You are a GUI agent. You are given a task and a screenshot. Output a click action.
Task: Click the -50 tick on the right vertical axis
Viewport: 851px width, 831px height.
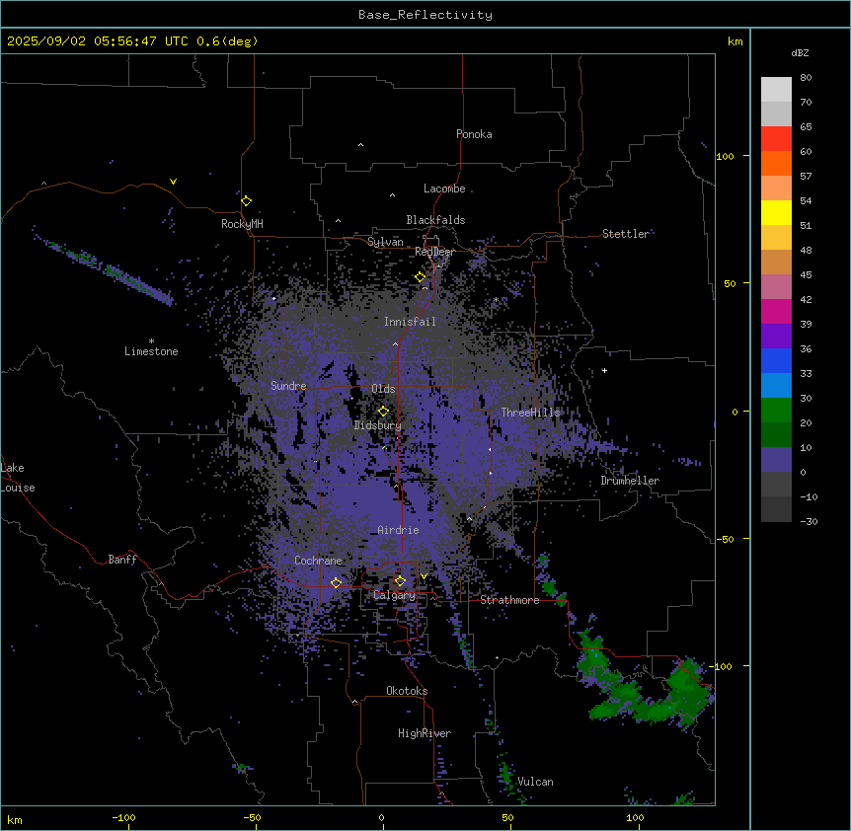coord(725,539)
